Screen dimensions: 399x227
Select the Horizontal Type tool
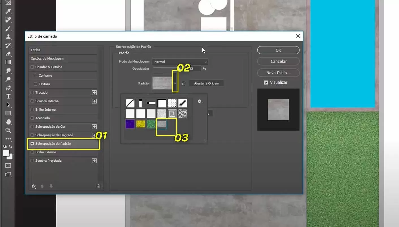coord(8,96)
